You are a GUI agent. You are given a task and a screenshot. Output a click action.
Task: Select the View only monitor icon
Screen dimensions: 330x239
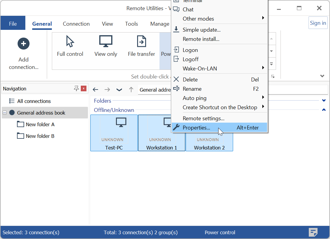106,41
